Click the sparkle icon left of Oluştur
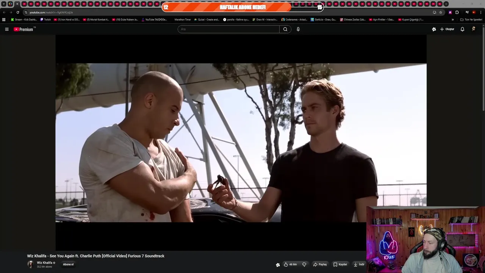This screenshot has width=485, height=273. (434, 29)
